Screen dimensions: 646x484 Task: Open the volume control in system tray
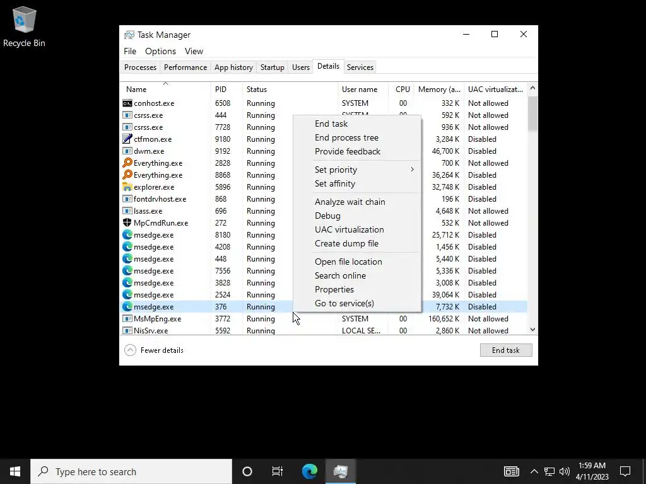point(565,471)
